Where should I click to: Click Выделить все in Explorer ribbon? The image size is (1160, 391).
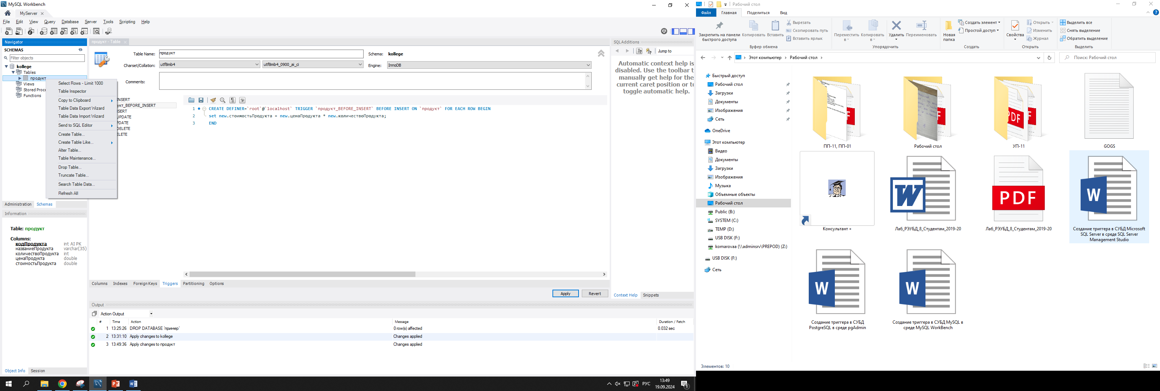1076,22
